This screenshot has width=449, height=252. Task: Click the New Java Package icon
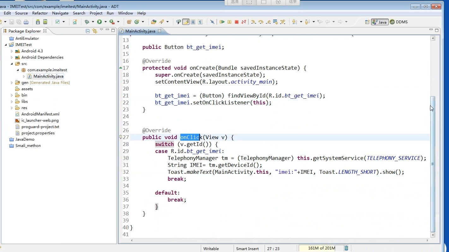(x=129, y=22)
